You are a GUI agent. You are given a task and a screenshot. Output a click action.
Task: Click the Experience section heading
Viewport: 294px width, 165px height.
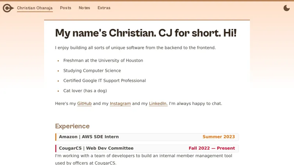tap(72, 126)
